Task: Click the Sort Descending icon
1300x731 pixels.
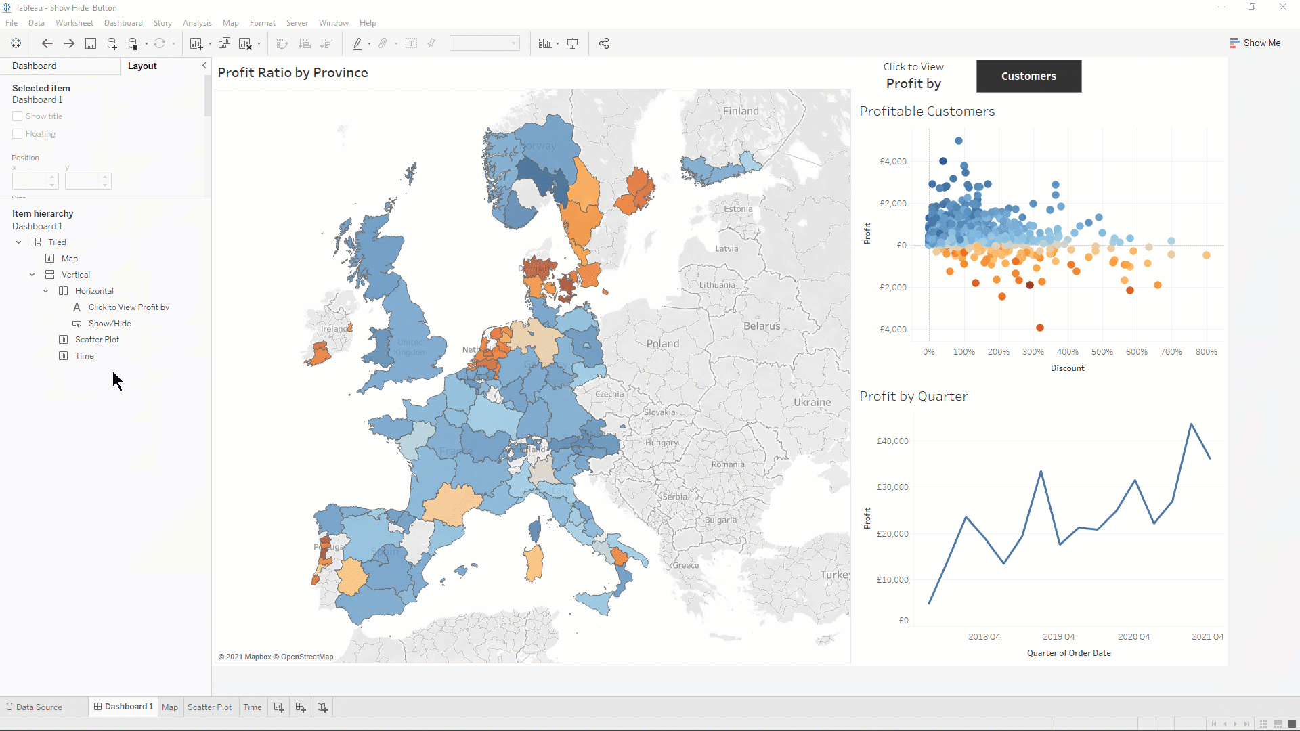Action: click(x=326, y=43)
